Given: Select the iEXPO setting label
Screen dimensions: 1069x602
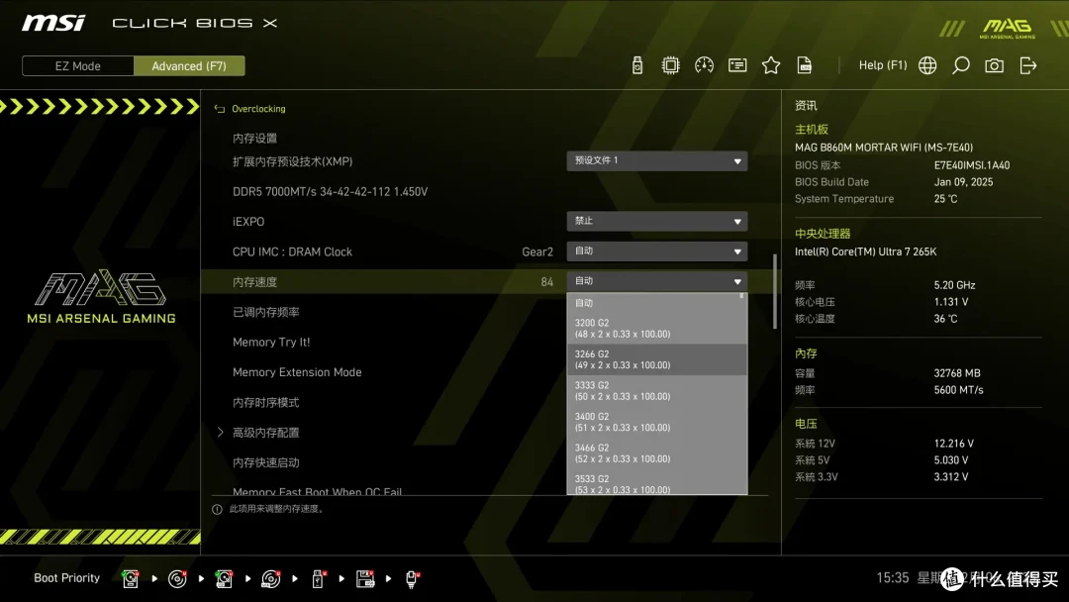Looking at the screenshot, I should tap(248, 222).
